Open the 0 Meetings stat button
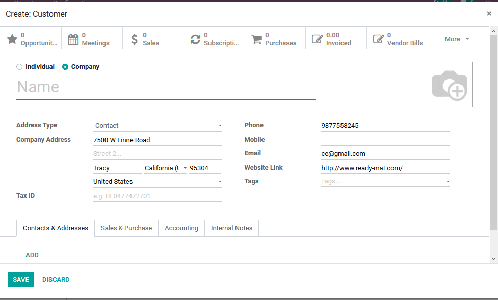498x300 pixels. 92,39
